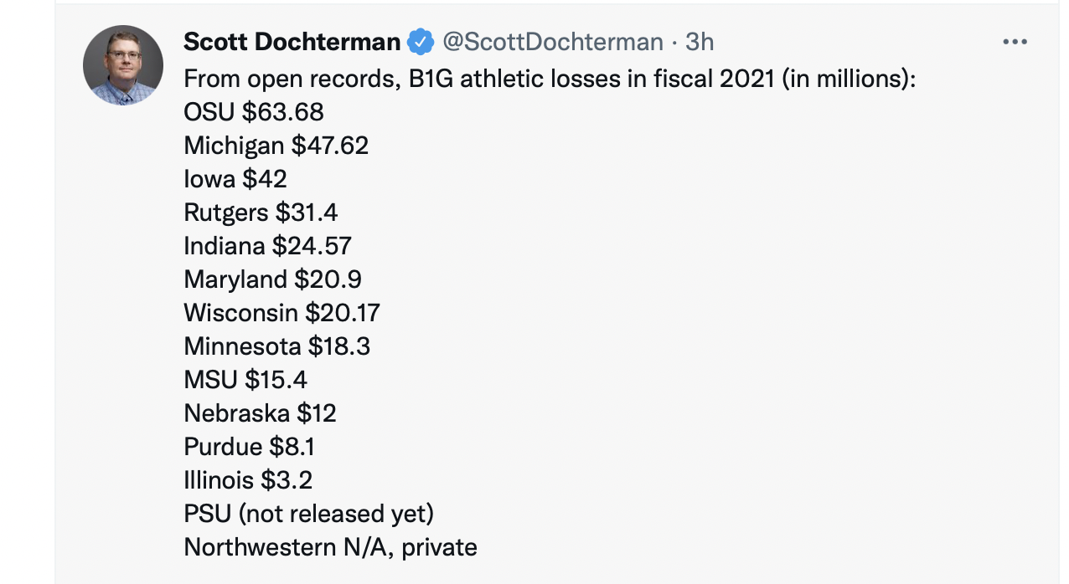1069x584 pixels.
Task: Click the 3h tweet timestamp
Action: pos(700,41)
